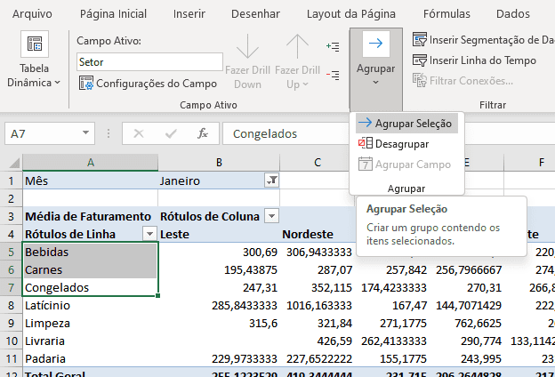
Task: Open the Página Inicial tab
Action: coord(113,14)
